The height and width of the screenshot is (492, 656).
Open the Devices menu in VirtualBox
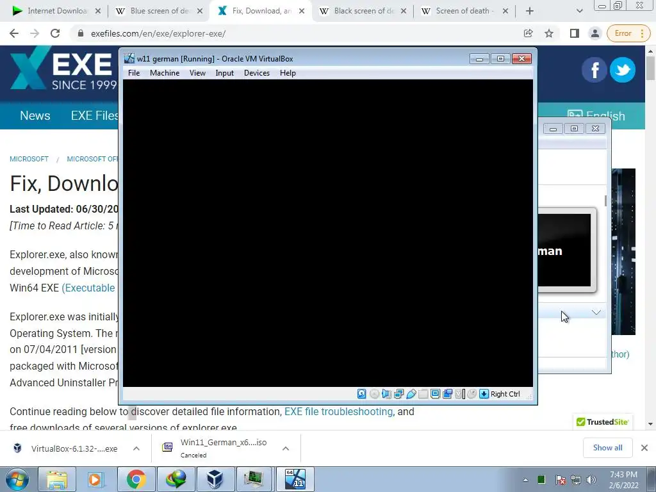(x=257, y=73)
